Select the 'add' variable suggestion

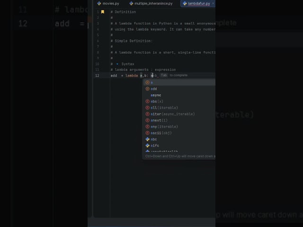179,89
